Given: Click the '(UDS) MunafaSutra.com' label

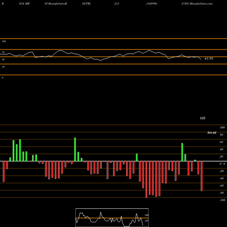Looking at the screenshot, I should click(x=197, y=4).
